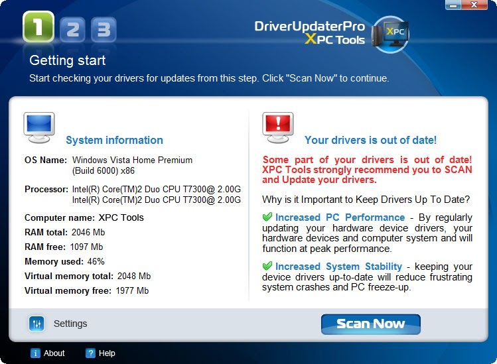Open the Help link
Screen dimensions: 497x364
pos(107,353)
